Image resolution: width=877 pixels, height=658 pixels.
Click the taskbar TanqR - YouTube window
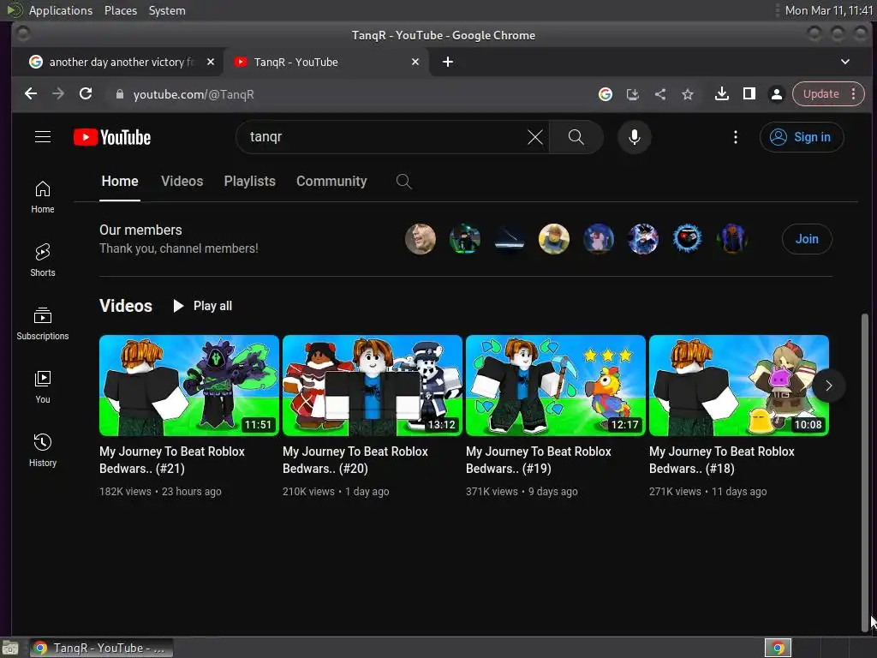(x=101, y=648)
